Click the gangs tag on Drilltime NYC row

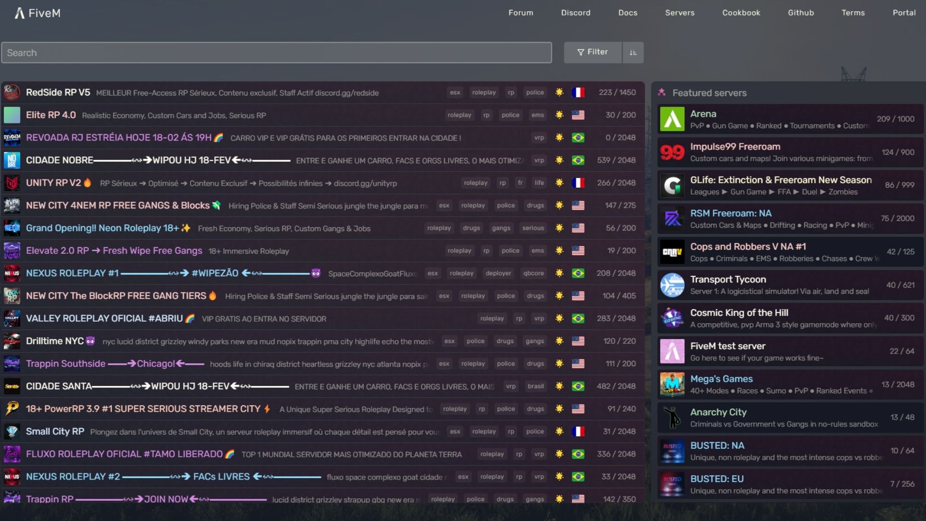tap(534, 341)
